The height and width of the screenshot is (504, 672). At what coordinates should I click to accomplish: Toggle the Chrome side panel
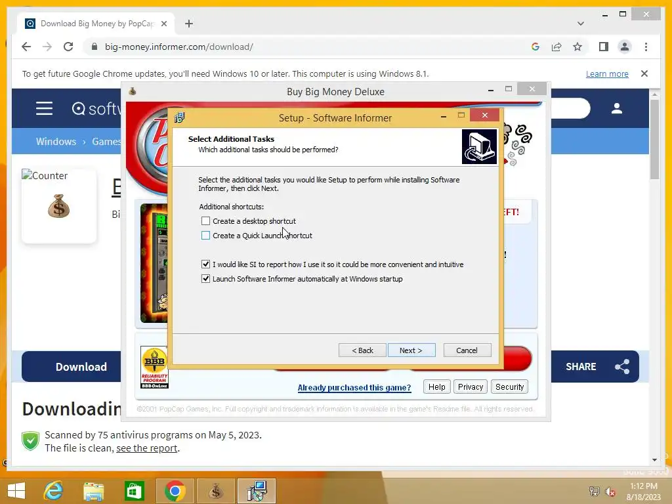[604, 47]
